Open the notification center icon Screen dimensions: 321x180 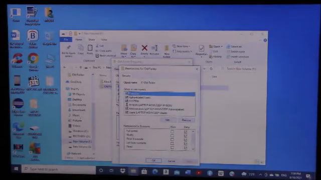tap(308, 176)
